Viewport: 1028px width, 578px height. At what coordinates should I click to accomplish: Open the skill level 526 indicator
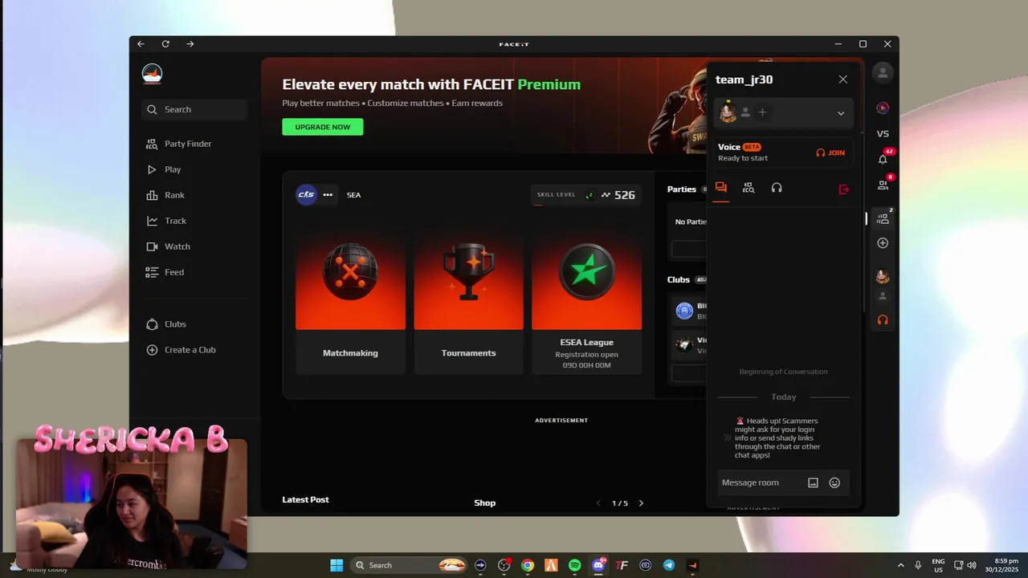point(586,195)
